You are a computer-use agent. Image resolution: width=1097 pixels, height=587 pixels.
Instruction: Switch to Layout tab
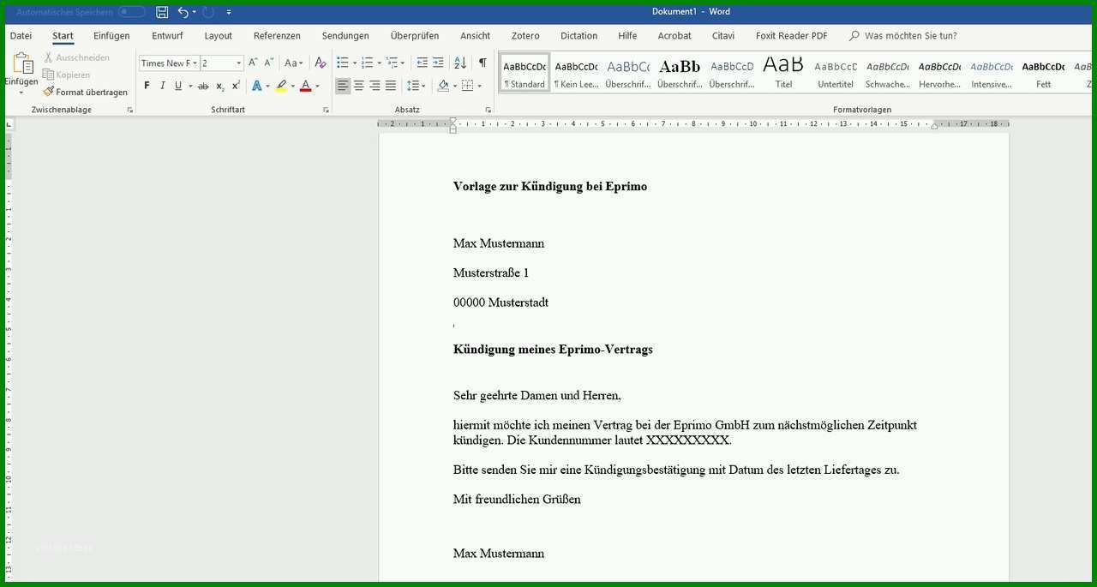pos(218,36)
